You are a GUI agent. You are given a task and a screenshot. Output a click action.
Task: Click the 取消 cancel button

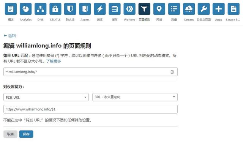(x=10, y=134)
